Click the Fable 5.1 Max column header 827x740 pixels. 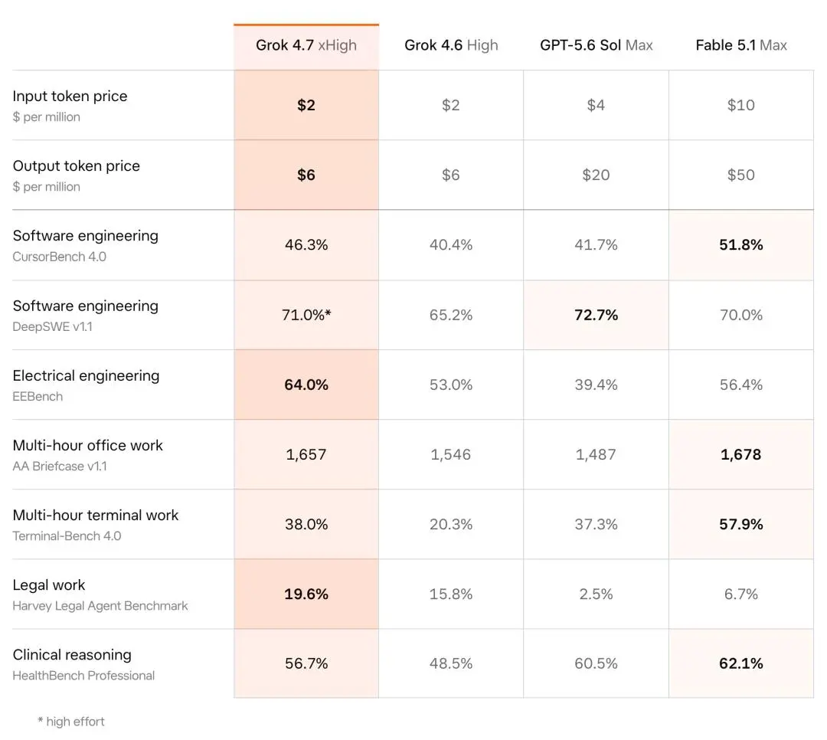coord(741,45)
